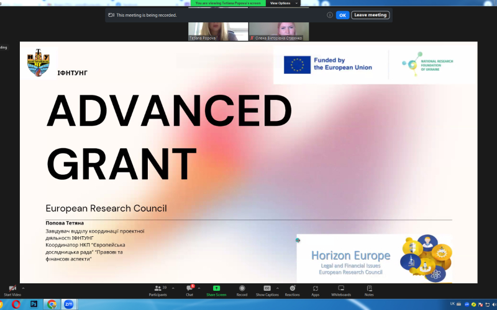Open the Chat panel

[x=189, y=290]
